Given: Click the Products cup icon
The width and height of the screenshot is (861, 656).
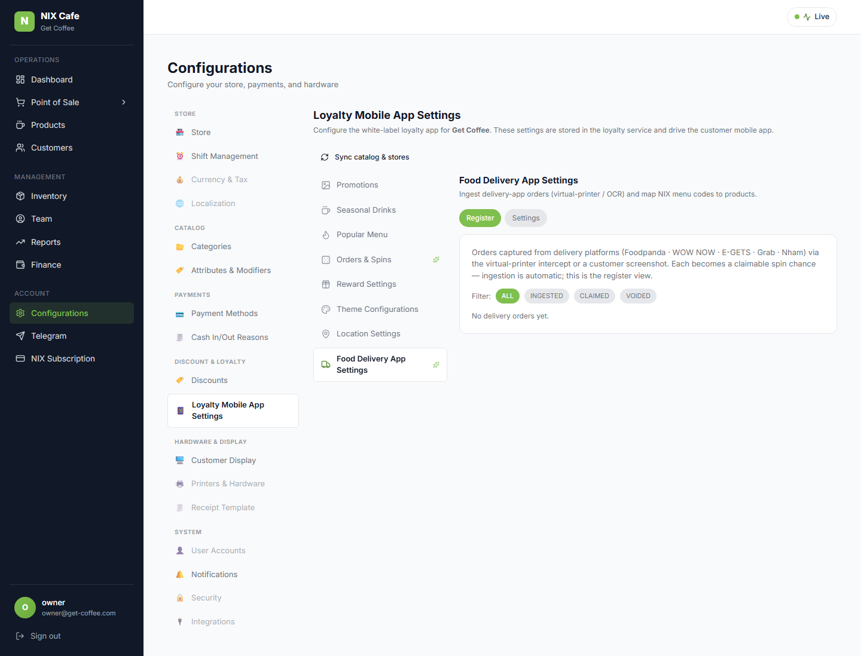Looking at the screenshot, I should 20,125.
